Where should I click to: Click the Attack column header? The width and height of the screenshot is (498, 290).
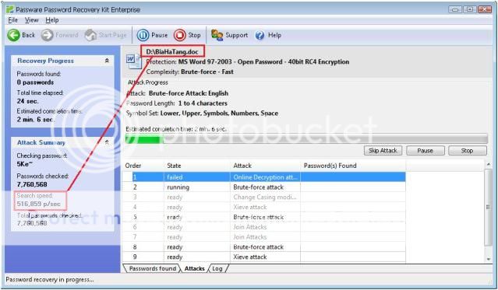[x=242, y=166]
